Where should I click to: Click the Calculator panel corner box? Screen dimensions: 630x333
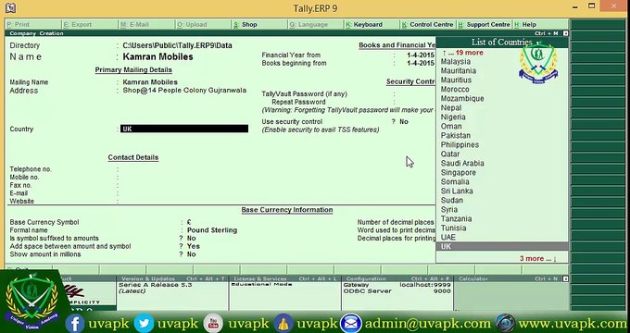(566, 278)
